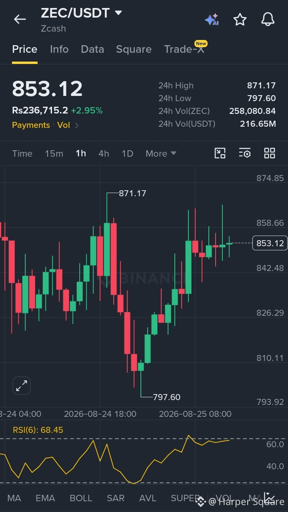Toggle the SAR indicator
This screenshot has height=512, width=288.
(116, 498)
